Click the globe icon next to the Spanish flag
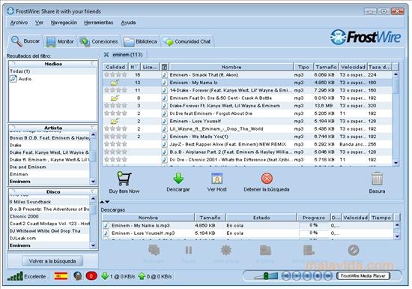Viewport: 412px width, 289px height. [x=77, y=276]
